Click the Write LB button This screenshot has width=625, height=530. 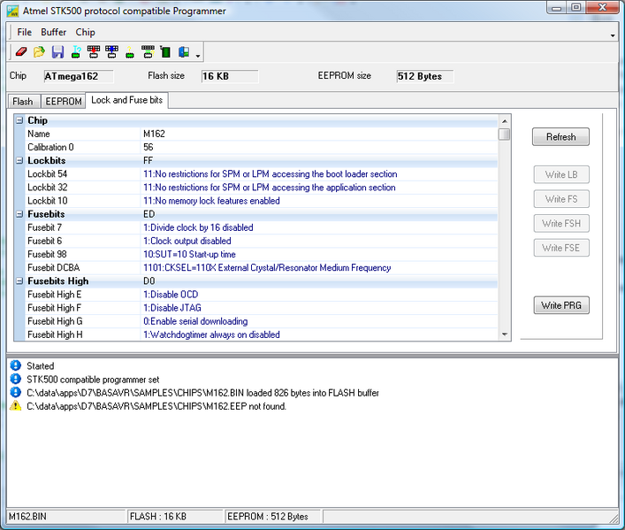click(x=561, y=174)
